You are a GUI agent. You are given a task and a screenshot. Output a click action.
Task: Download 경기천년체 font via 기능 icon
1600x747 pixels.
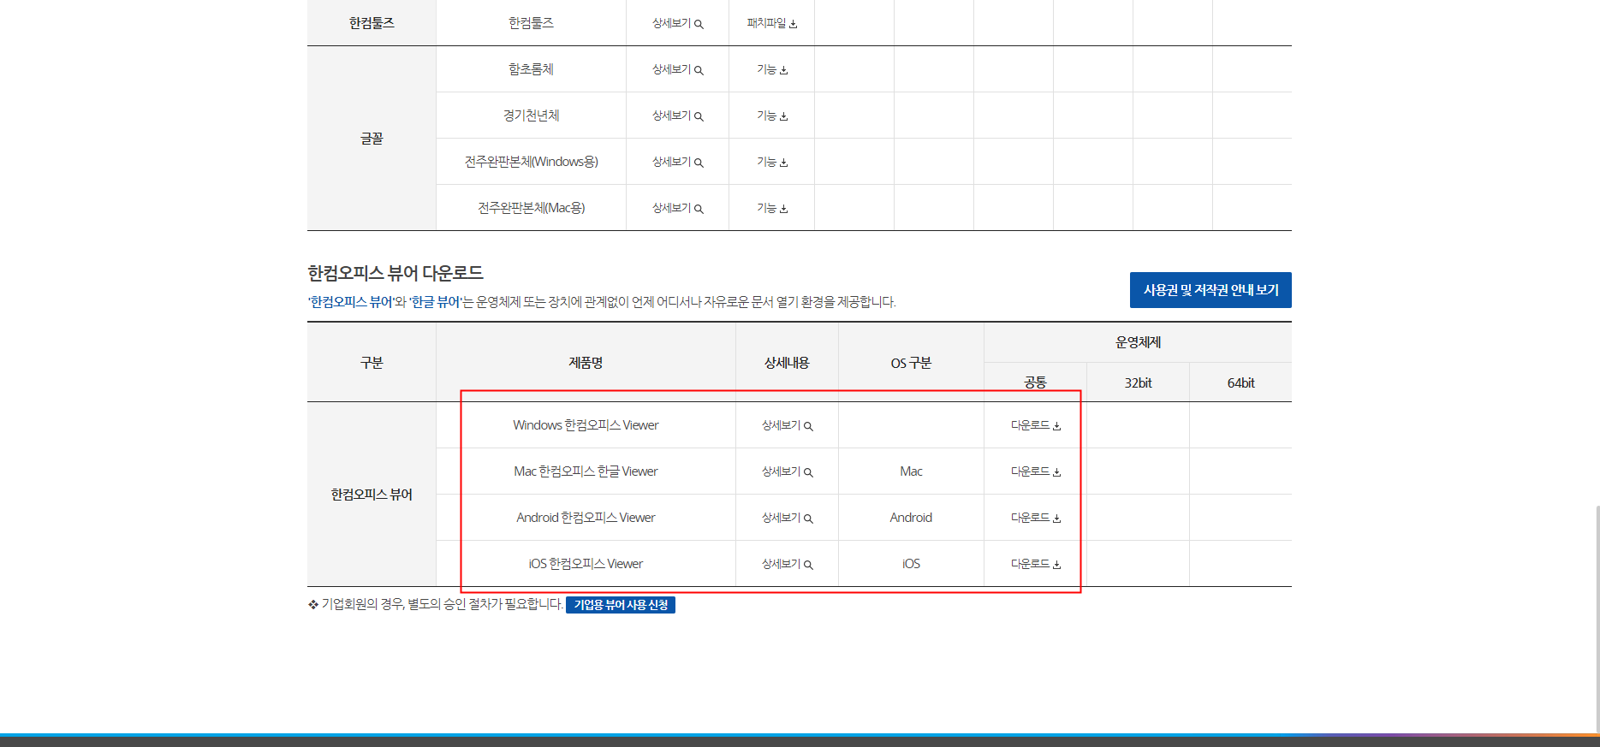pos(771,116)
